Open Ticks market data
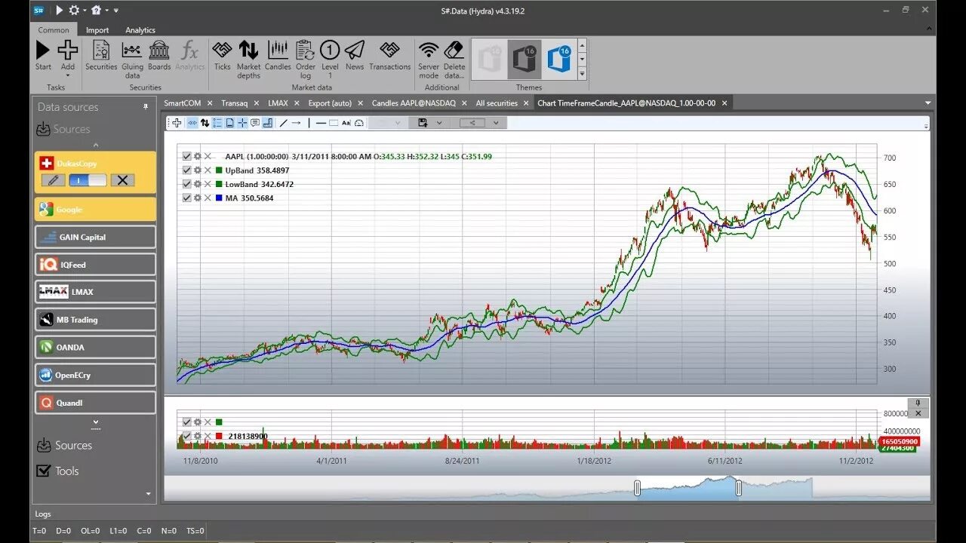This screenshot has width=966, height=543. point(222,55)
